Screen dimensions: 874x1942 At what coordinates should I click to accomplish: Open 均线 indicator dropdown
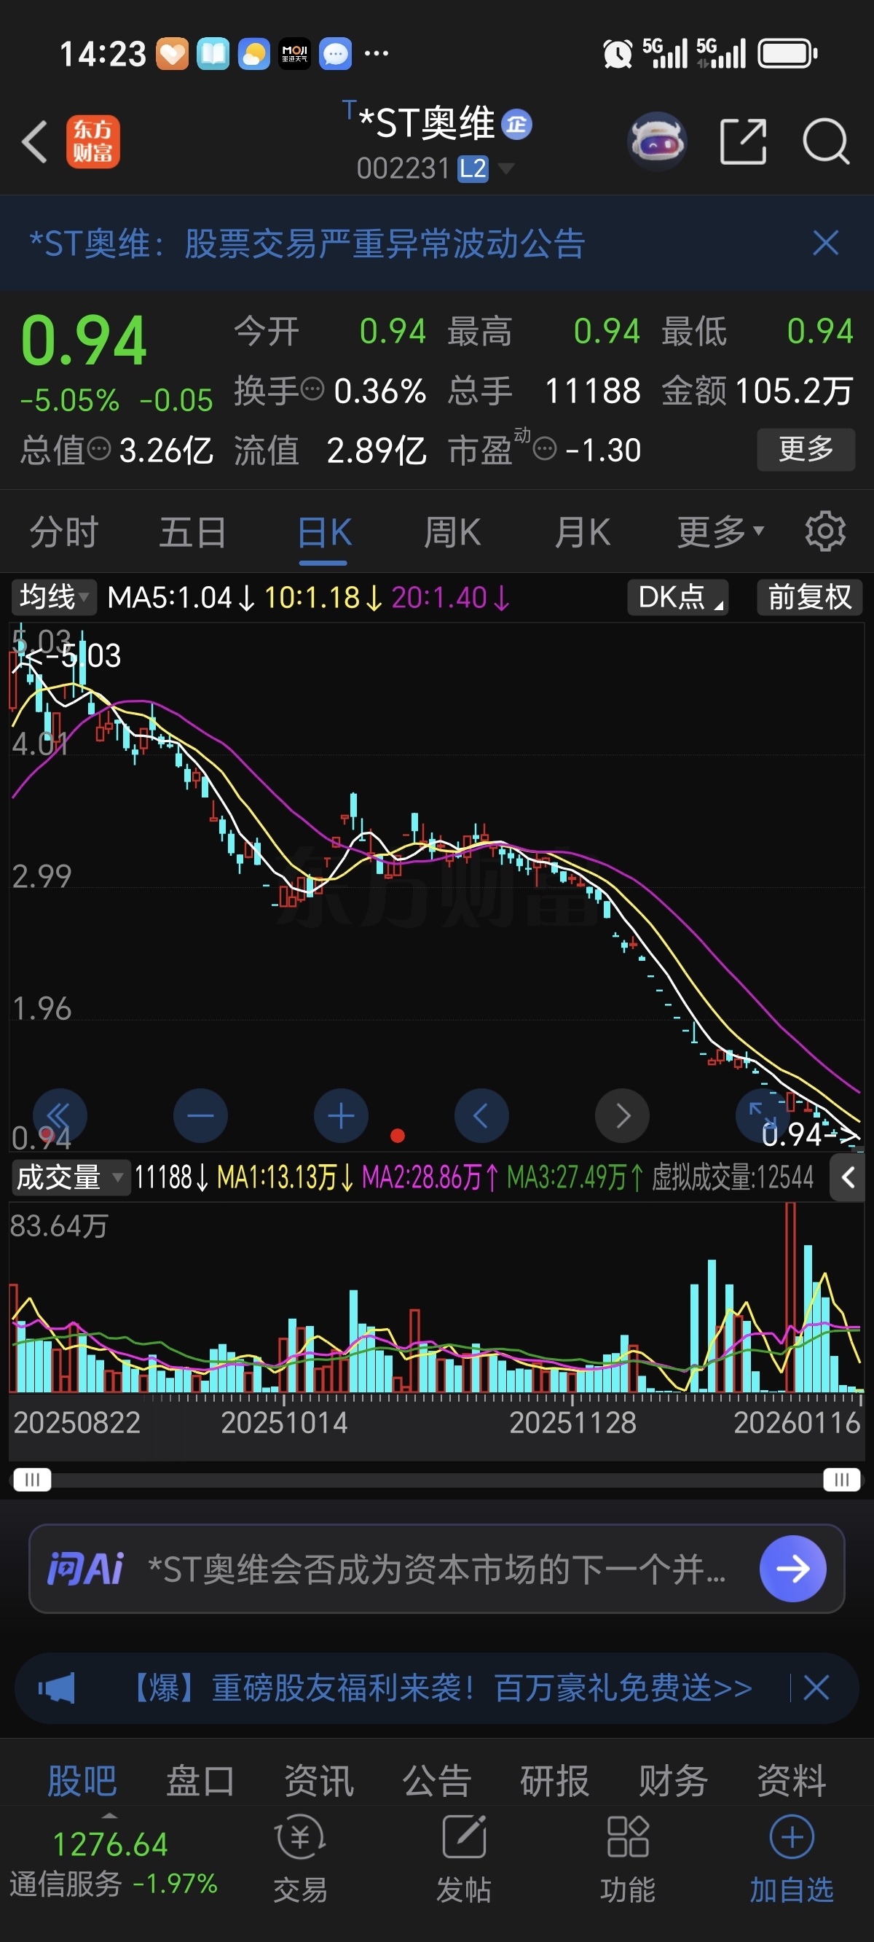[53, 597]
